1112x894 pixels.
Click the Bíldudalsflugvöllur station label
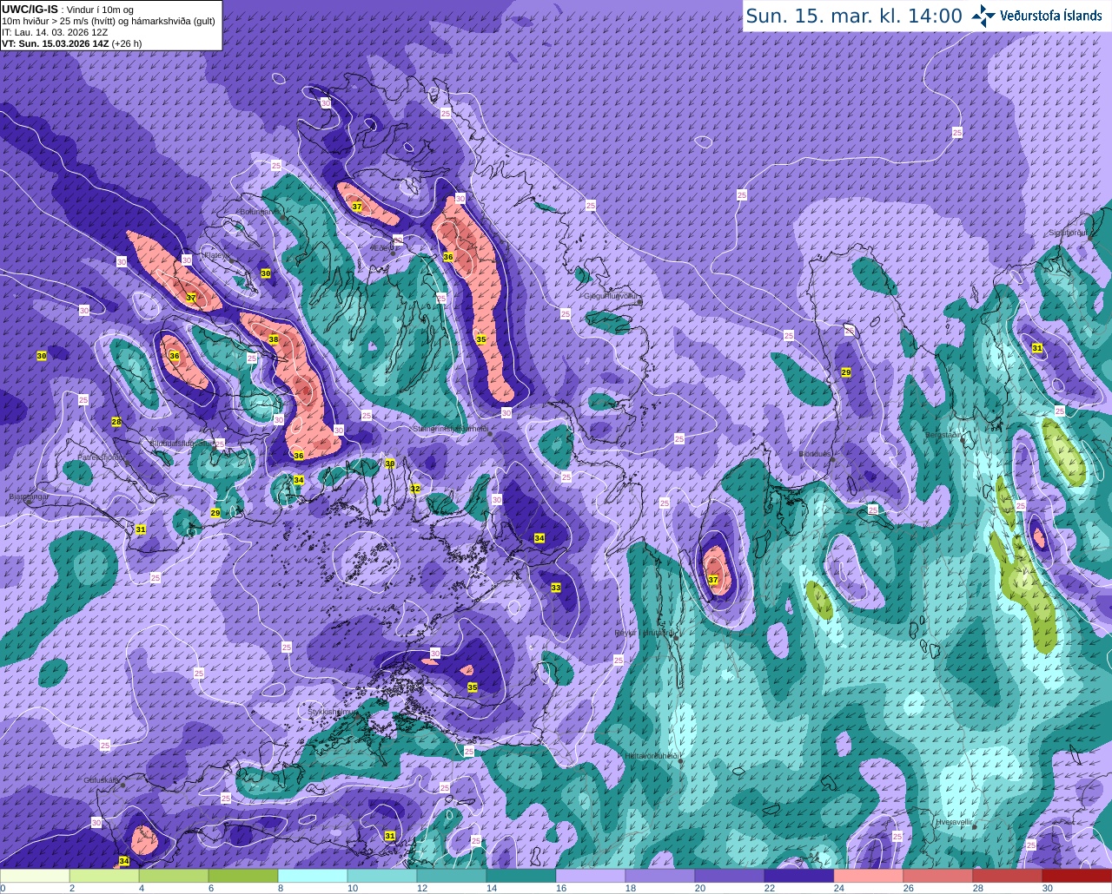pos(183,443)
